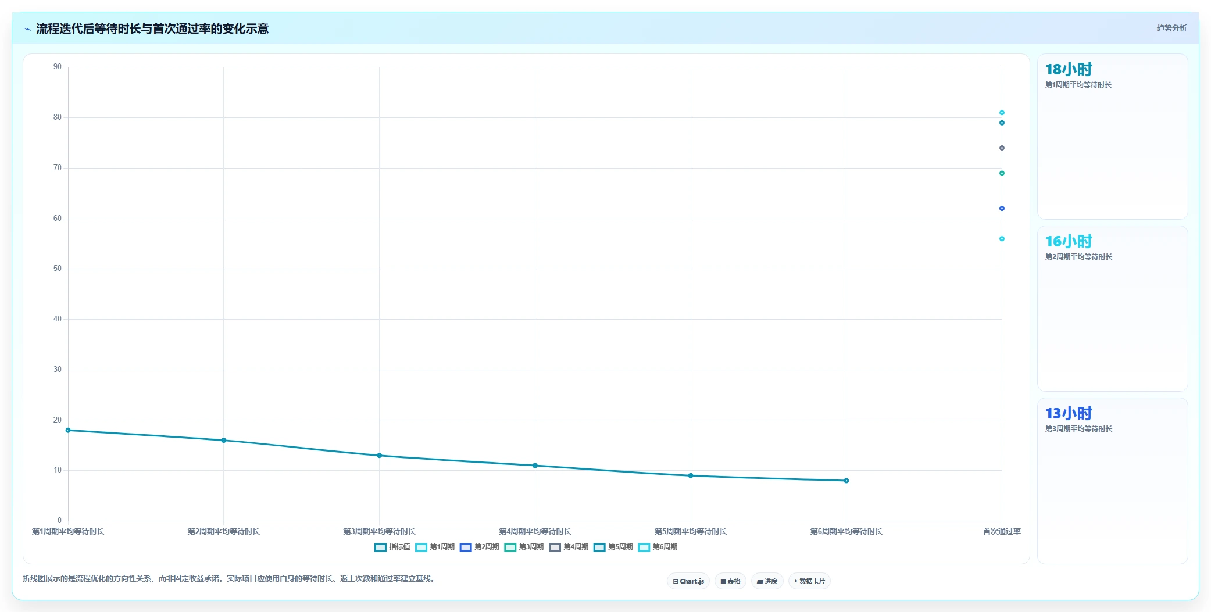The width and height of the screenshot is (1211, 612).
Task: Click the lowest cyan 首次通过率 point near 56
Action: (1002, 239)
